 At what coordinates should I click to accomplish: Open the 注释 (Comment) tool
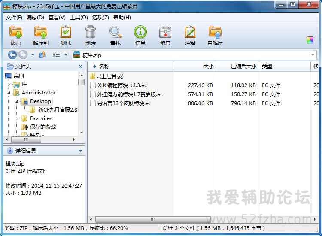point(190,32)
